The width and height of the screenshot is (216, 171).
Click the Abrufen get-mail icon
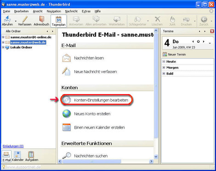click(7, 19)
